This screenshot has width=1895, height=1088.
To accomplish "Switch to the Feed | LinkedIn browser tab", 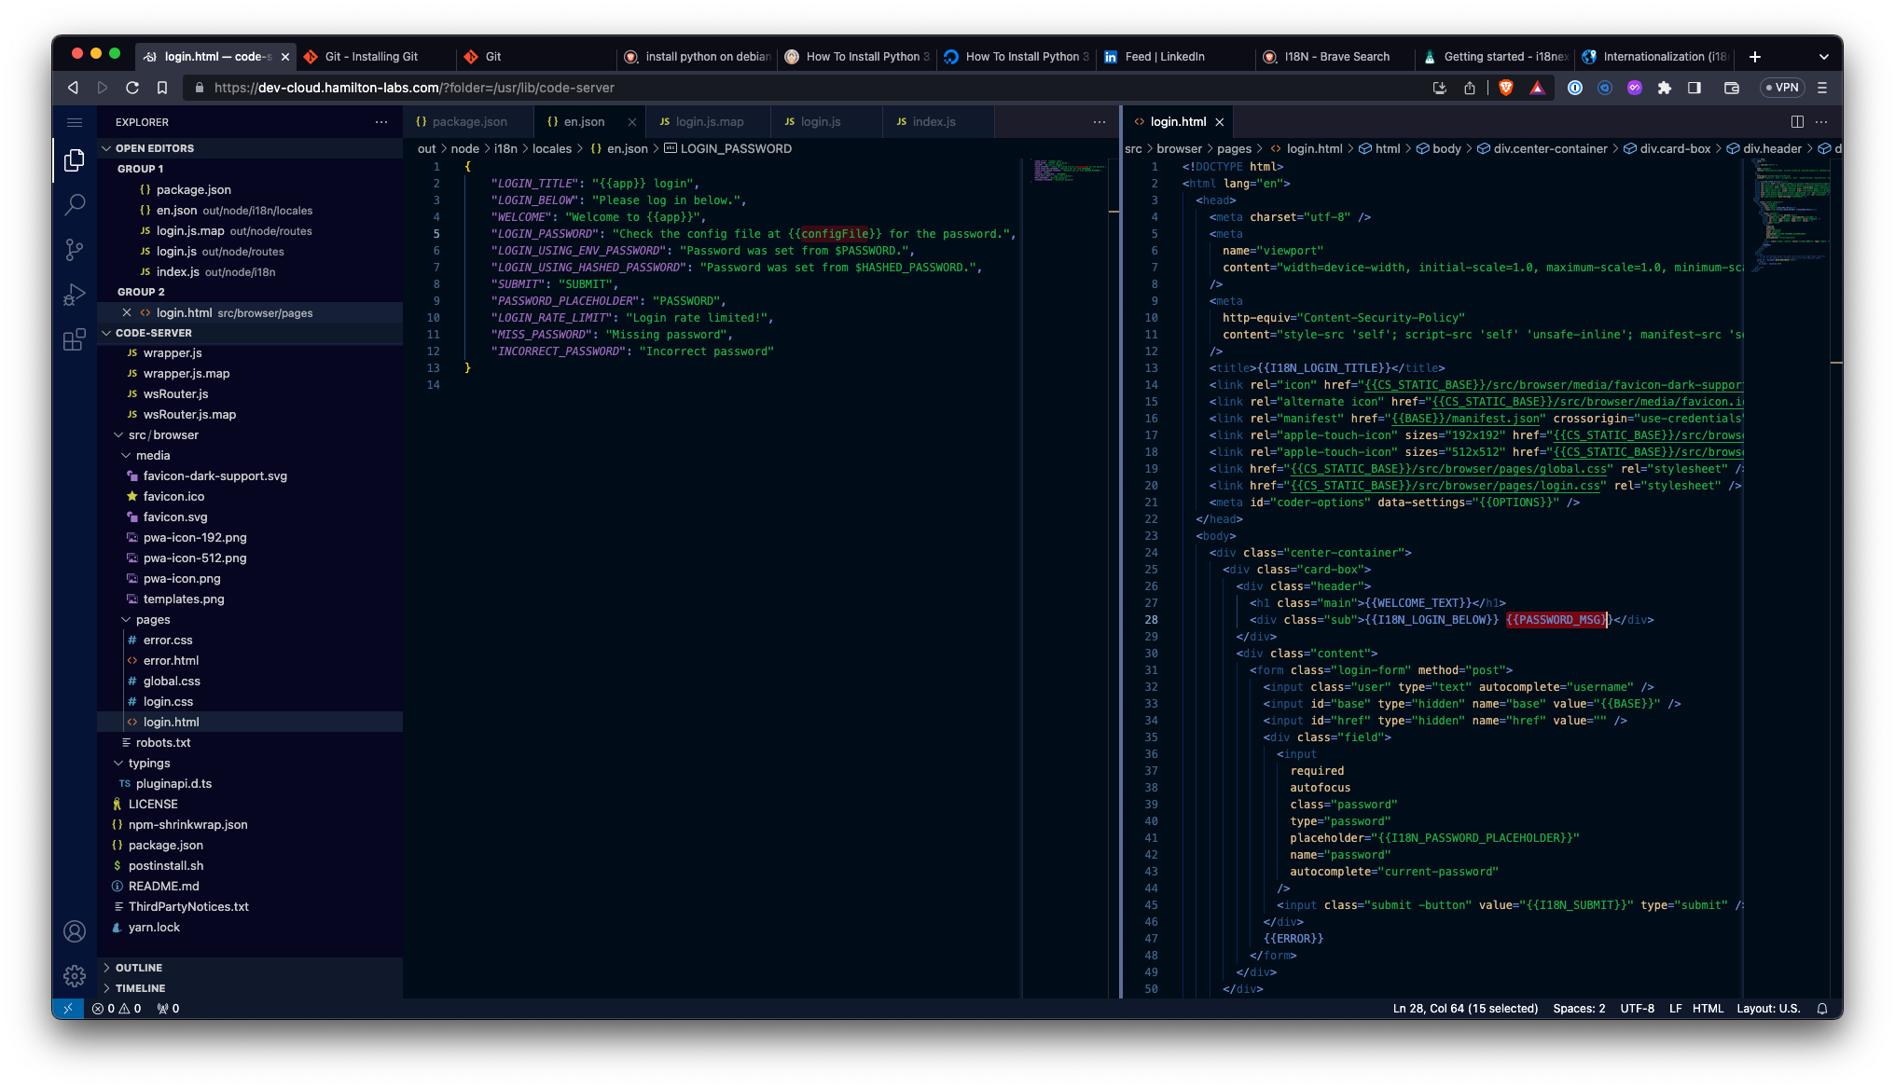I will click(x=1164, y=57).
